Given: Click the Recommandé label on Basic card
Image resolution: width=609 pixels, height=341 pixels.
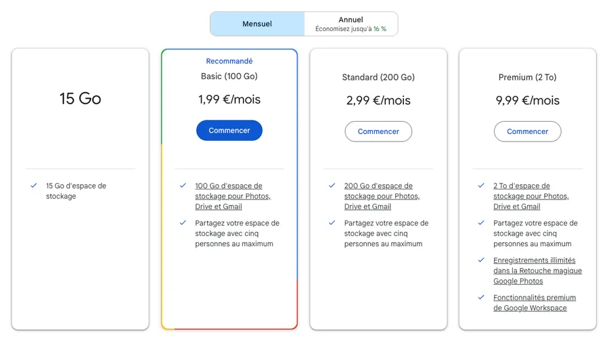Looking at the screenshot, I should (229, 62).
